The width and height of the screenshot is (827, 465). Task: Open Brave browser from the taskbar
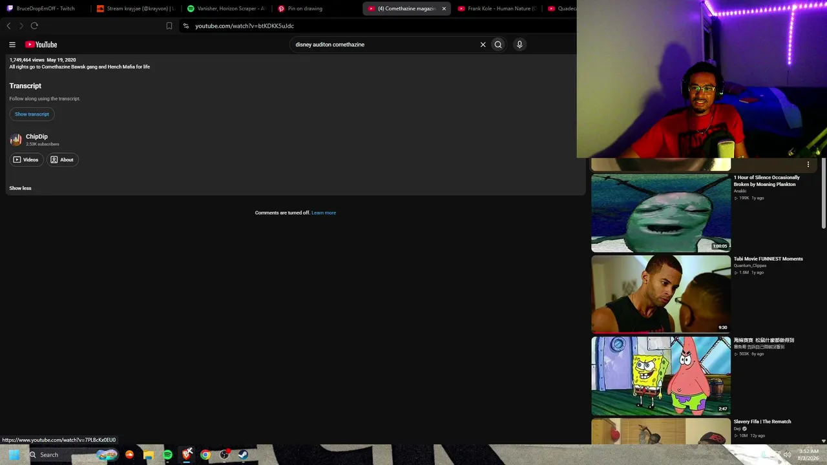[x=187, y=455]
